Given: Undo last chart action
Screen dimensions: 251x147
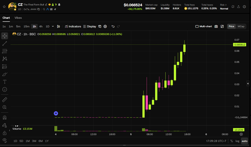Looking at the screenshot, I should 113,26.
